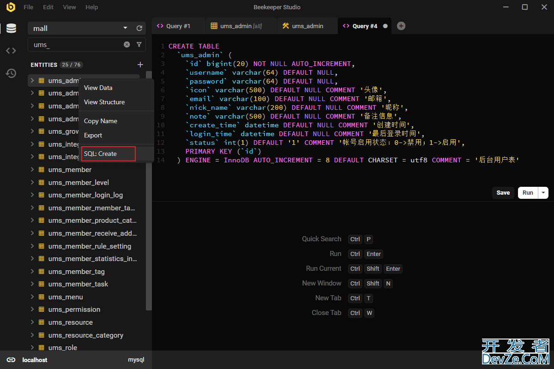Open the View menu

click(70, 7)
